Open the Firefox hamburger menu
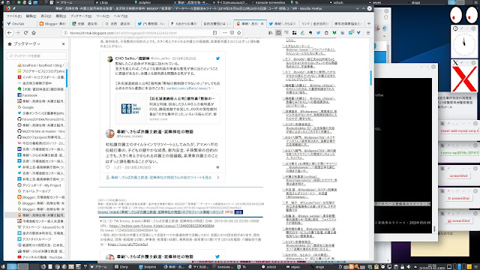480x270 pixels. tap(368, 33)
